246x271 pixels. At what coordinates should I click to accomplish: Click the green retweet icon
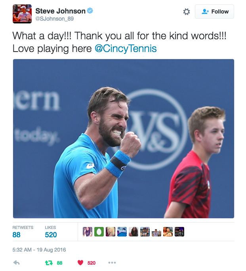49,263
